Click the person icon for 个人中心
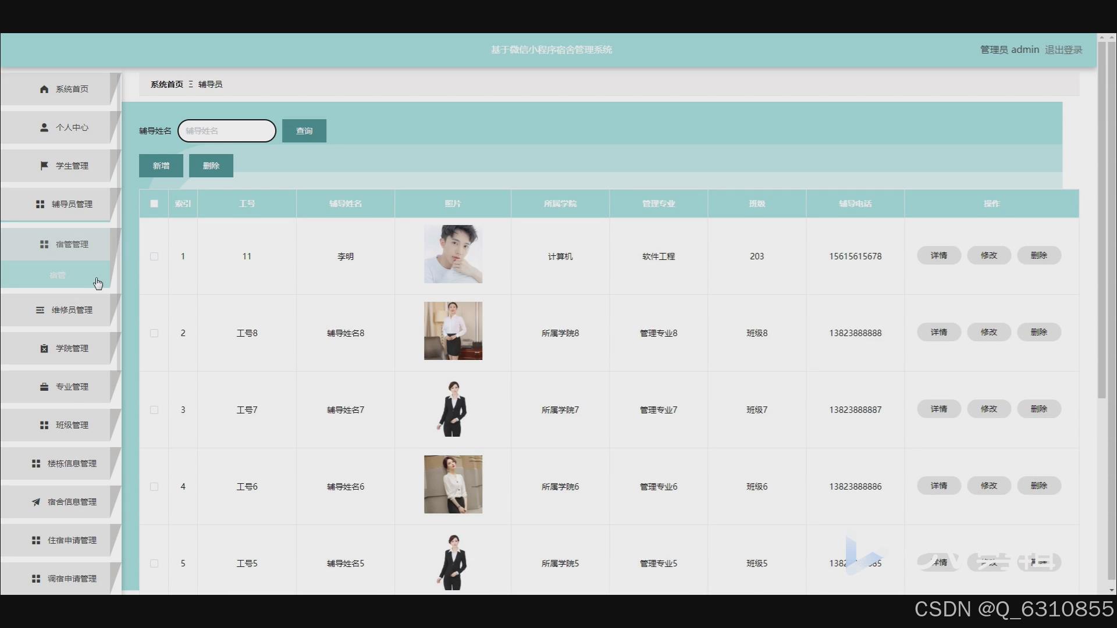 point(44,127)
